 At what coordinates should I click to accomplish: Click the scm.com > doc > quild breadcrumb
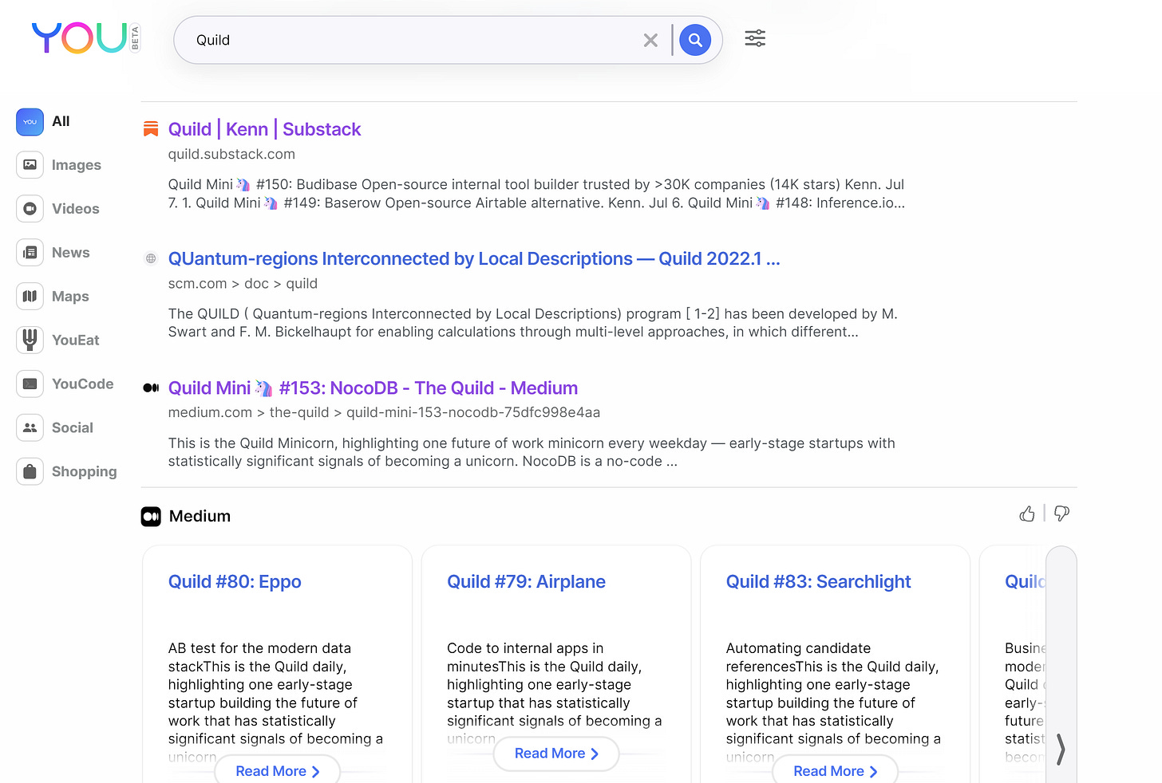point(243,284)
